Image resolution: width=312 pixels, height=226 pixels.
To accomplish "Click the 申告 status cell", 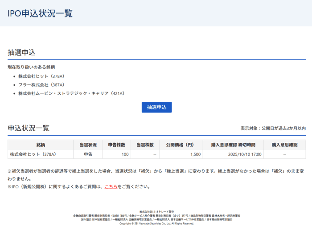I will coord(88,154).
